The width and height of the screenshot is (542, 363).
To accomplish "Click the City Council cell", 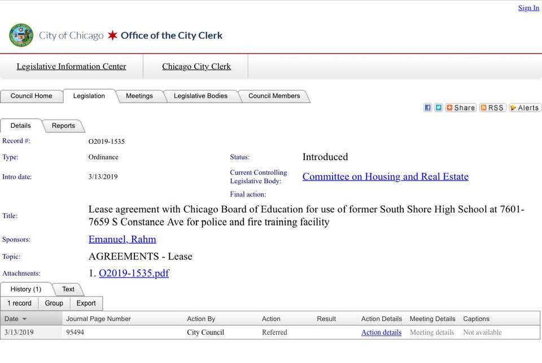I will coord(206,333).
